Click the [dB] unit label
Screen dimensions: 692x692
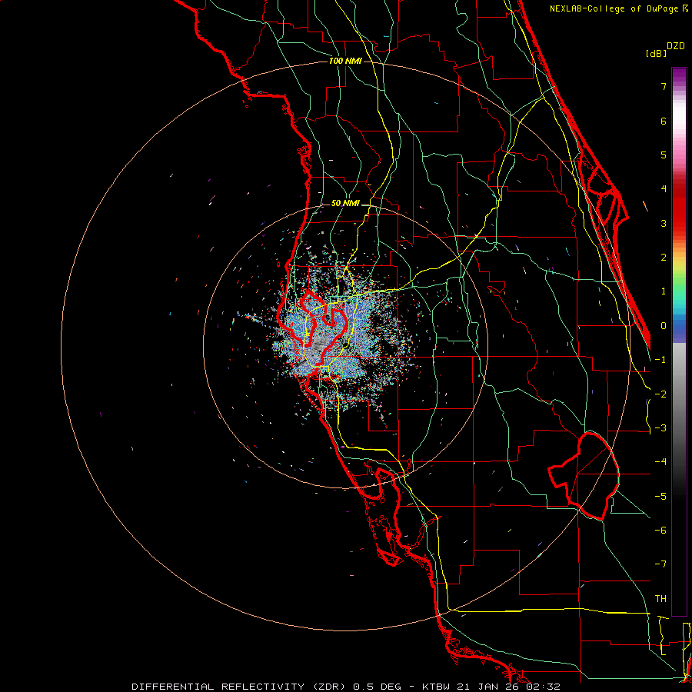[x=656, y=53]
